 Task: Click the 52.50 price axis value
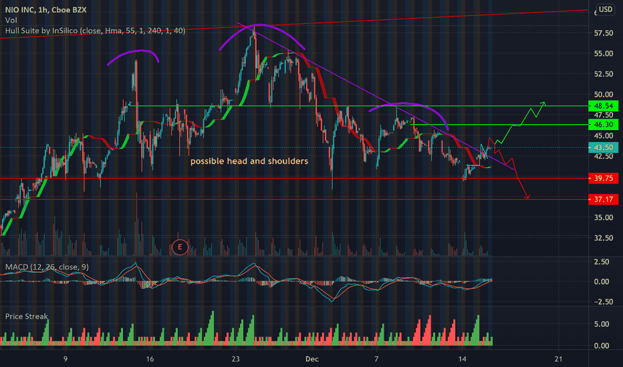603,74
